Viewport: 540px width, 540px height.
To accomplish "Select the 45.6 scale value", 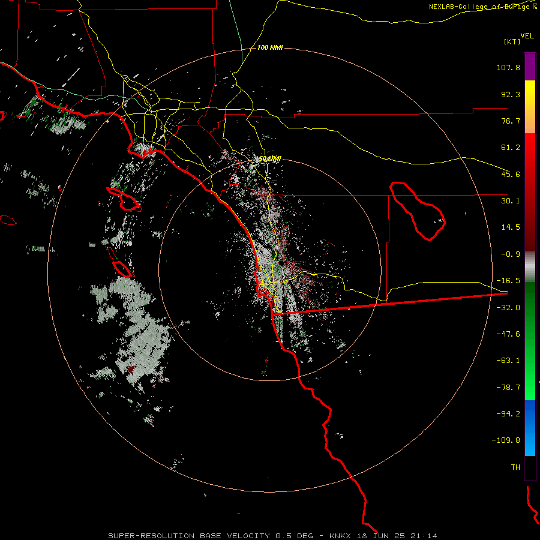I will coord(511,174).
